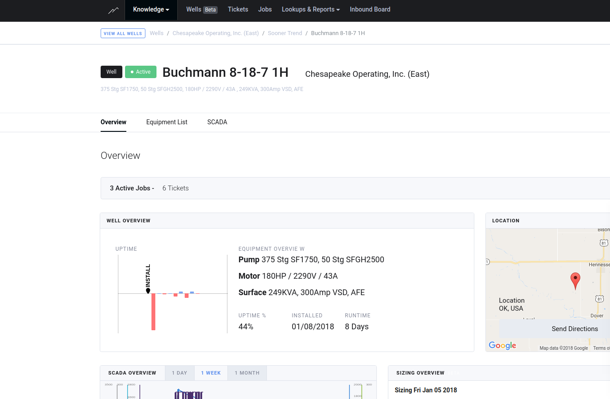Select the 1 DAY SCADA view
Viewport: 610px width, 399px height.
[x=180, y=373]
